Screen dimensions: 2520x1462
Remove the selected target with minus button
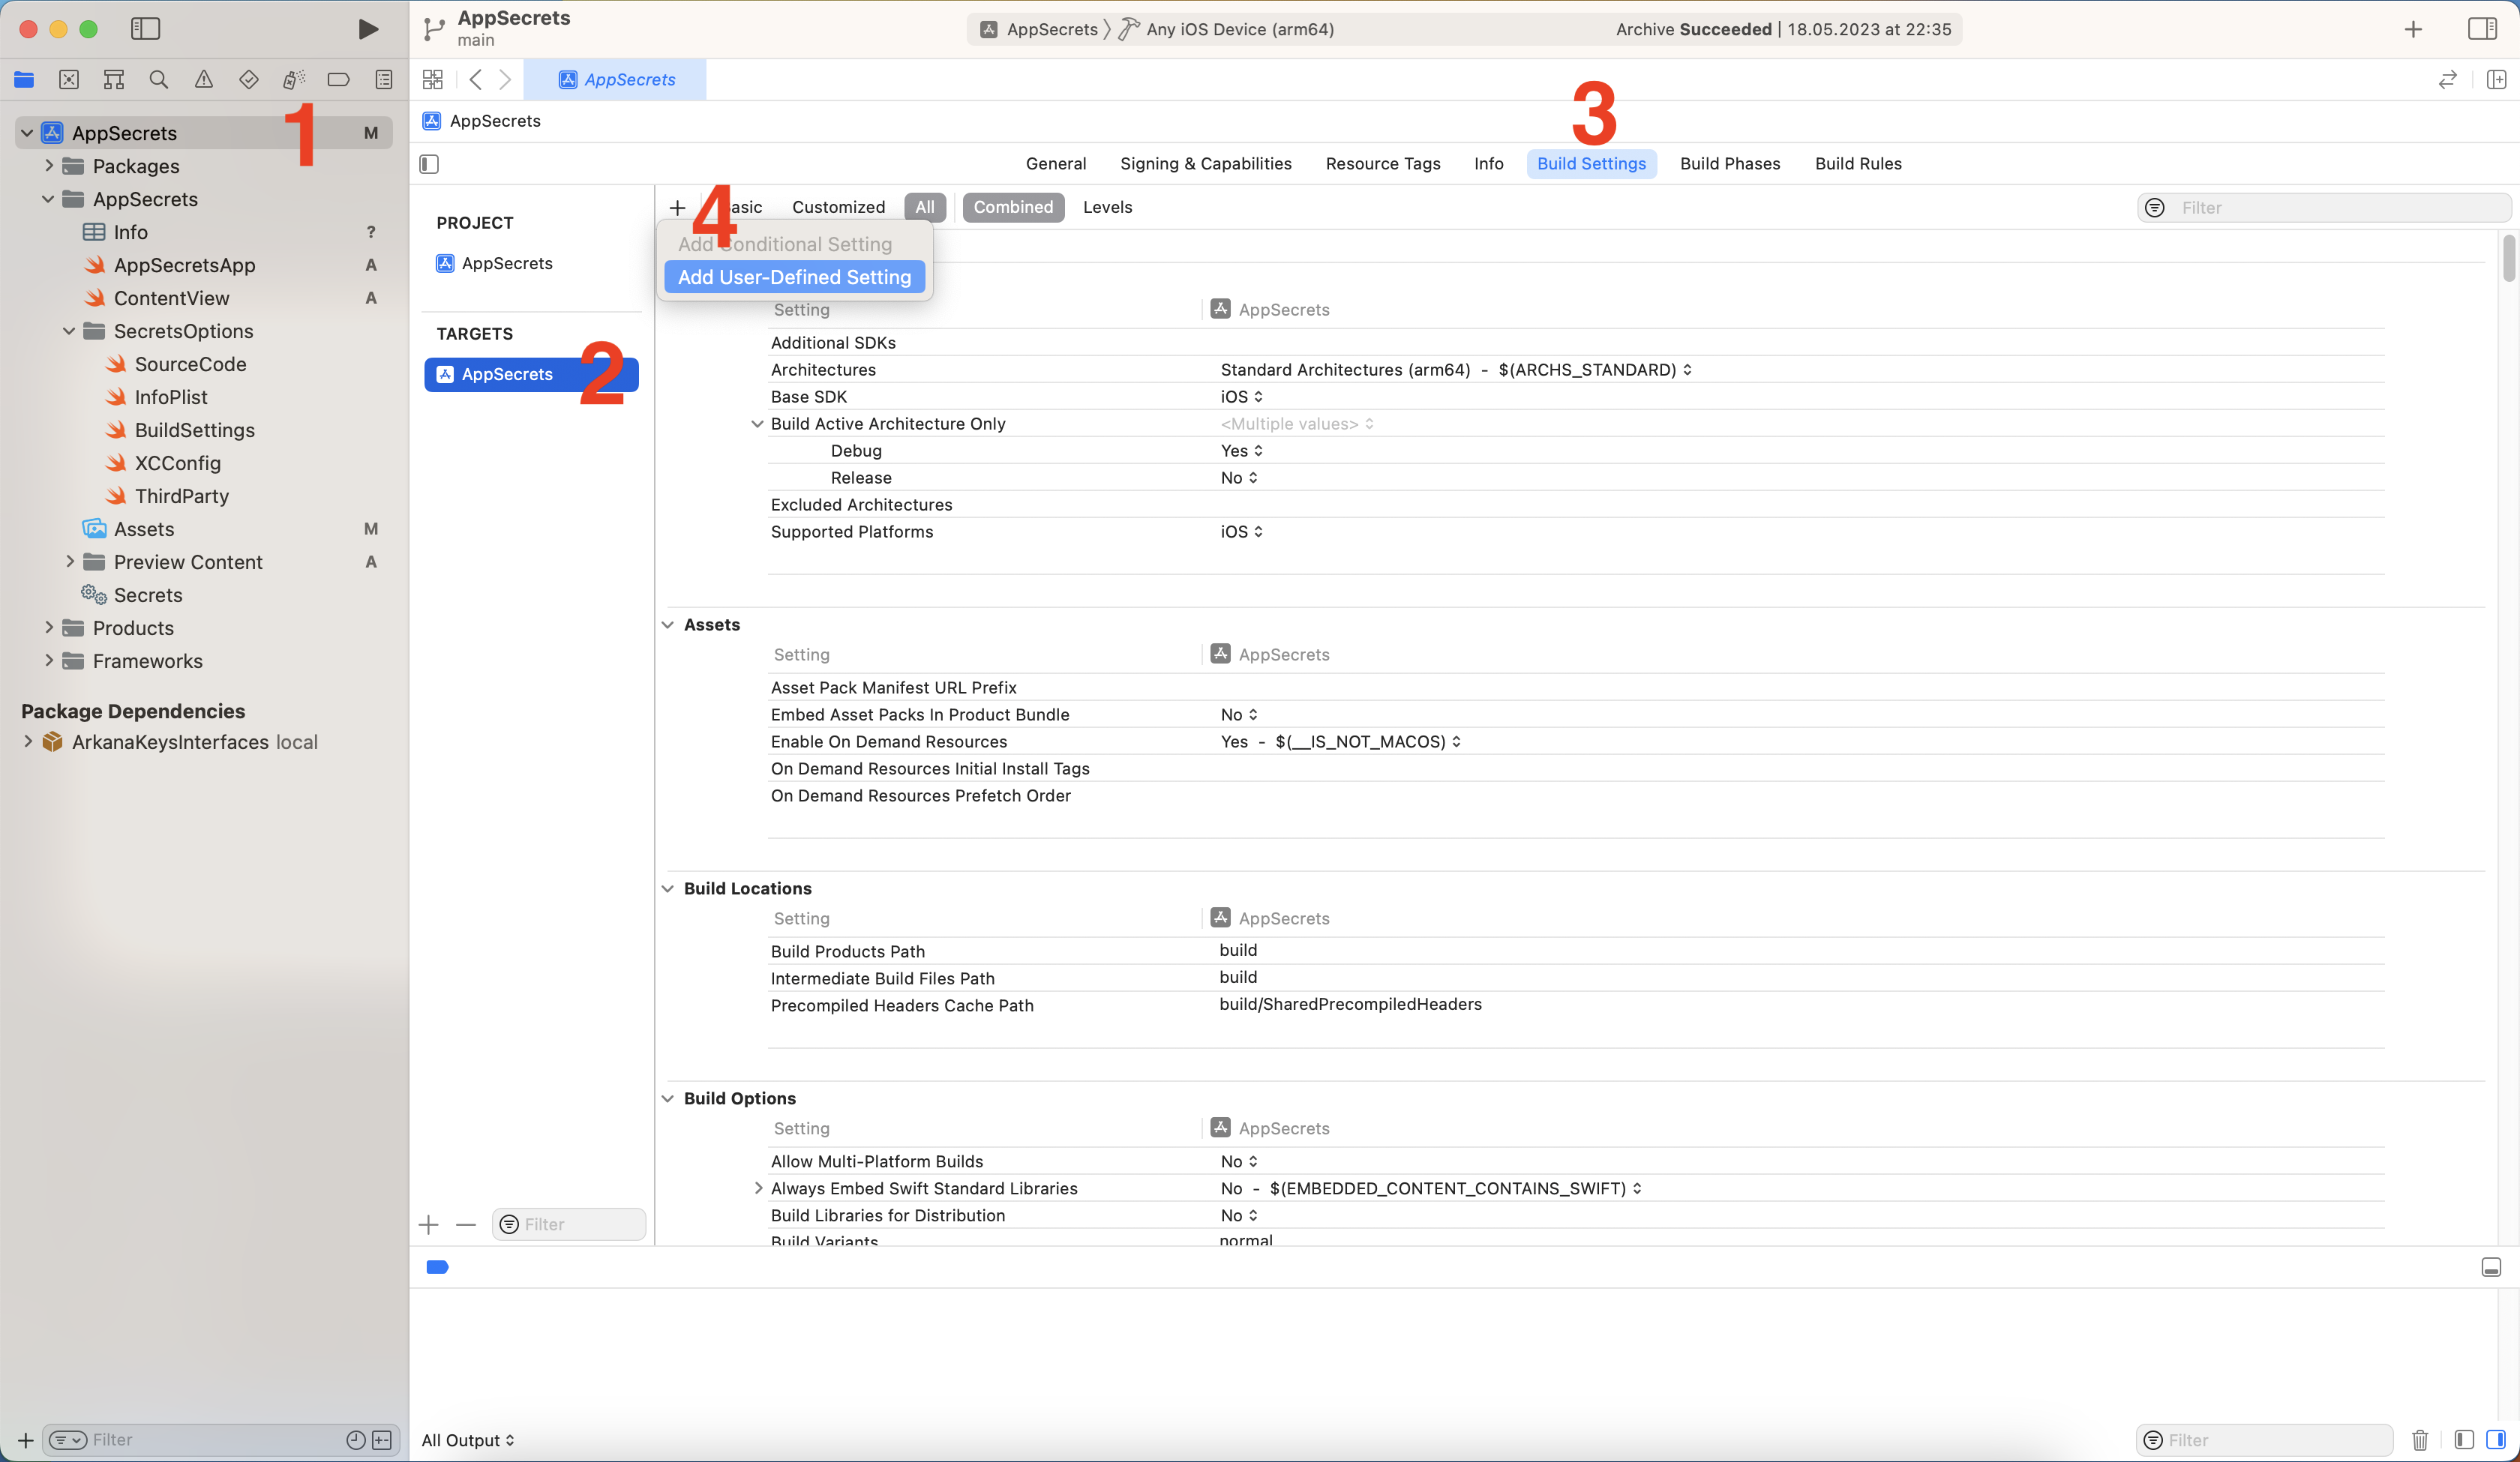pos(466,1224)
